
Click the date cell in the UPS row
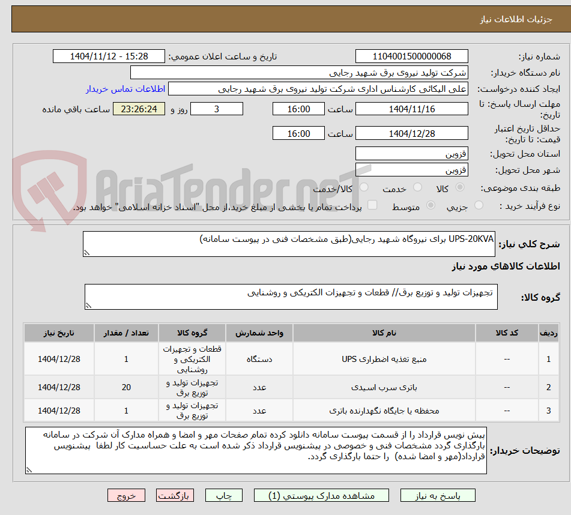click(x=59, y=359)
